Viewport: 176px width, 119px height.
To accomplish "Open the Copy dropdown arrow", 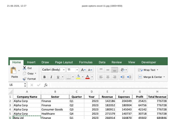I will coord(35,73).
